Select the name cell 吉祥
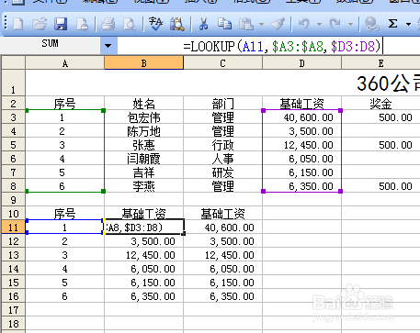 point(144,172)
